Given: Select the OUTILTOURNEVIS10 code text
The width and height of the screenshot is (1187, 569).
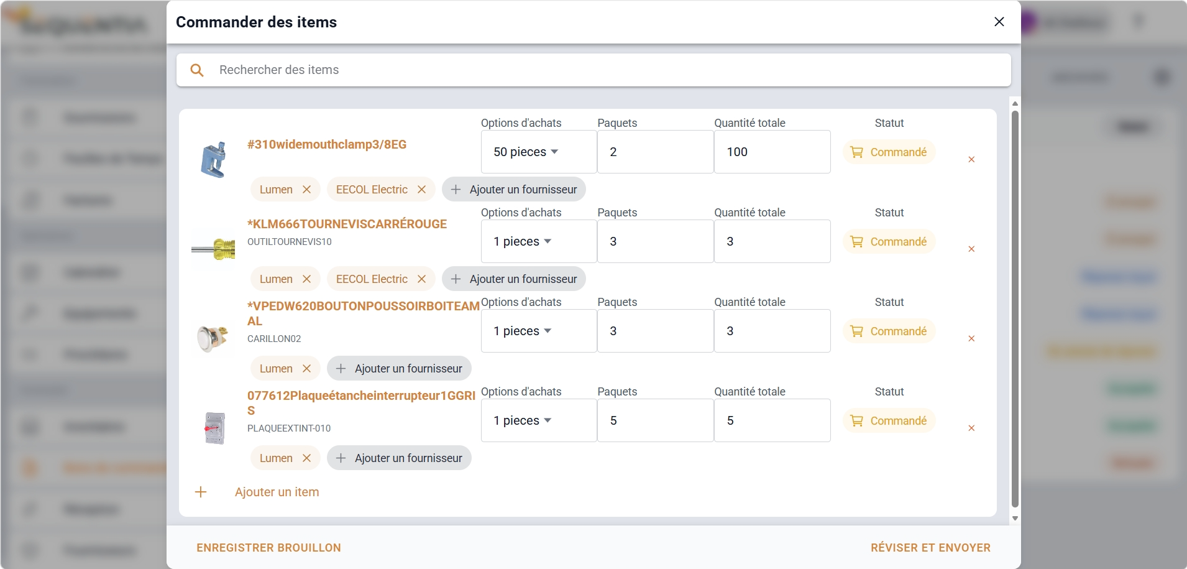Looking at the screenshot, I should [290, 241].
